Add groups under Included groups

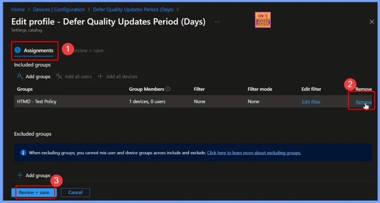coord(34,76)
